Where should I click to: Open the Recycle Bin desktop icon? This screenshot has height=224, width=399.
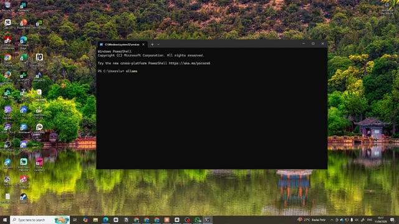coord(7,6)
